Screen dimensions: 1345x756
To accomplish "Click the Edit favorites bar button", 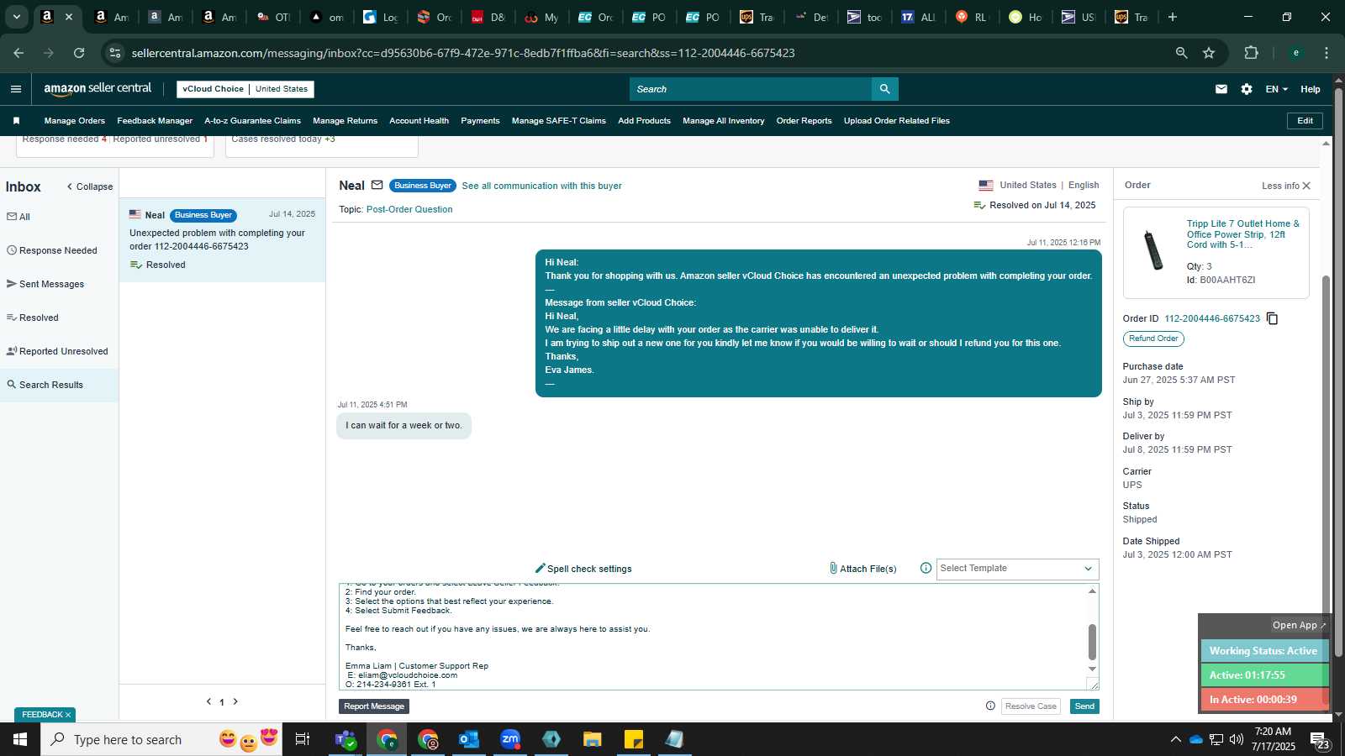I will coord(1305,121).
